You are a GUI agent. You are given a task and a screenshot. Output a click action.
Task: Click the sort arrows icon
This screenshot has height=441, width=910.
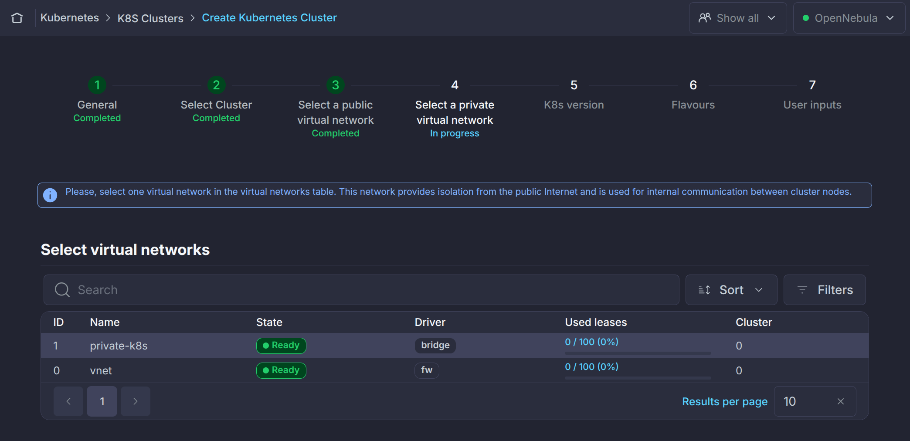pyautogui.click(x=704, y=290)
